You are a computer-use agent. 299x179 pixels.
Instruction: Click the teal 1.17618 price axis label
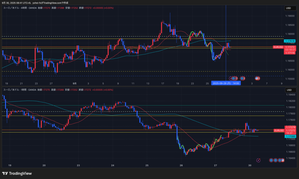point(290,41)
